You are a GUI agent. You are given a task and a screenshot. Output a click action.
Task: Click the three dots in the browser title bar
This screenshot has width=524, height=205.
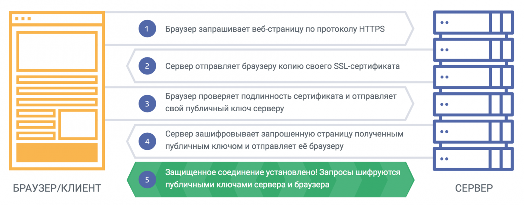click(23, 19)
